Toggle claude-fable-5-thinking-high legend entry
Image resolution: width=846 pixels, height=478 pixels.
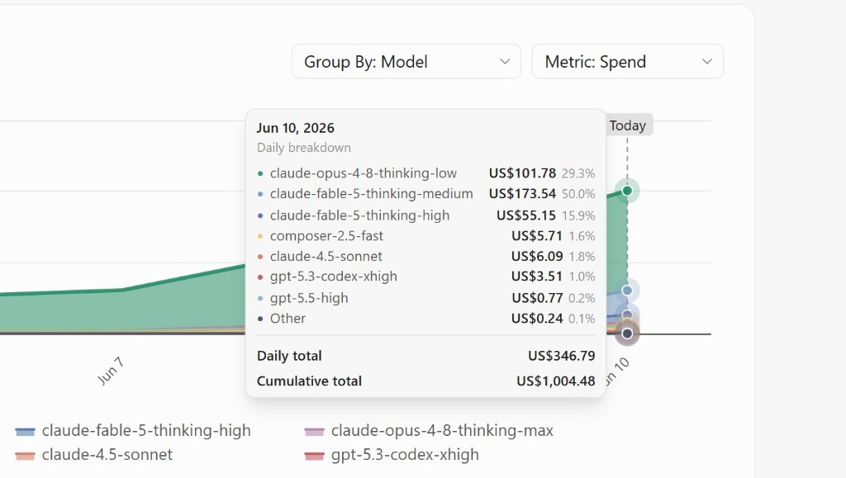click(133, 431)
